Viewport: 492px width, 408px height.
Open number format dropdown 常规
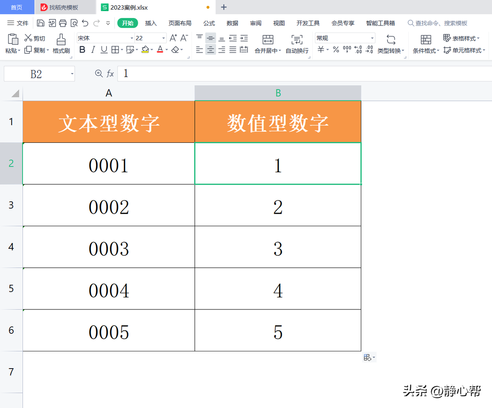(x=372, y=38)
